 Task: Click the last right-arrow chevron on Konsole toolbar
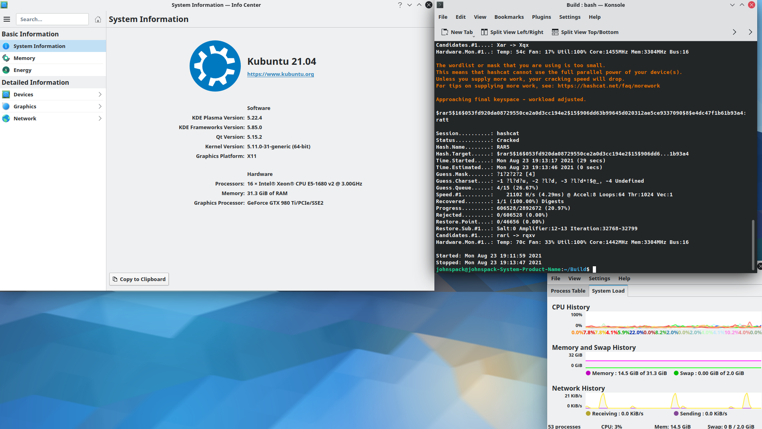coord(750,32)
